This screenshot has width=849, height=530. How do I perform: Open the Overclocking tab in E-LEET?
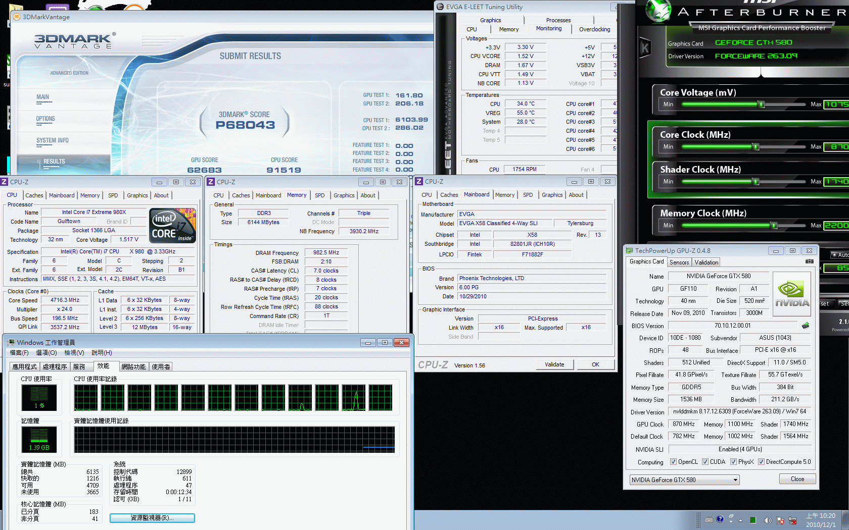[x=594, y=29]
